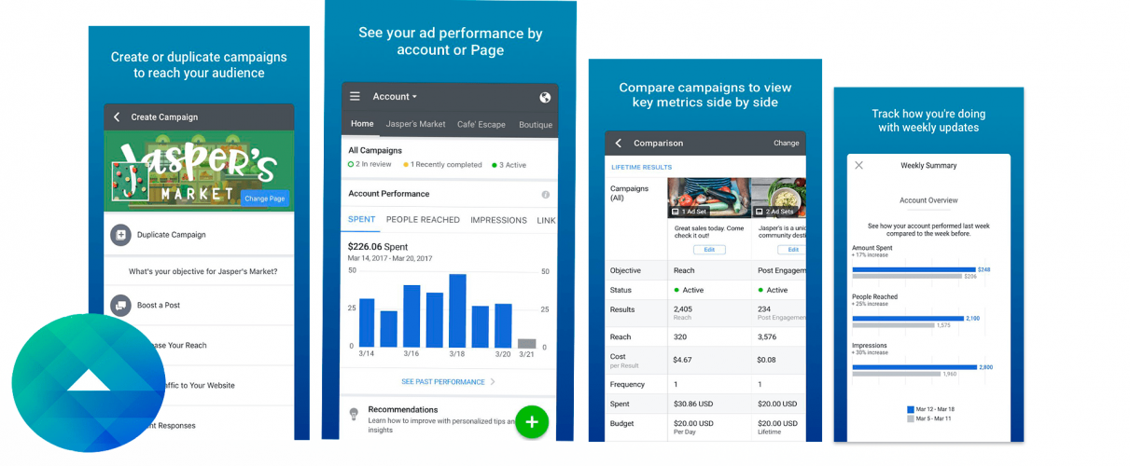
Task: Click the Account Overview heading
Action: (x=928, y=200)
